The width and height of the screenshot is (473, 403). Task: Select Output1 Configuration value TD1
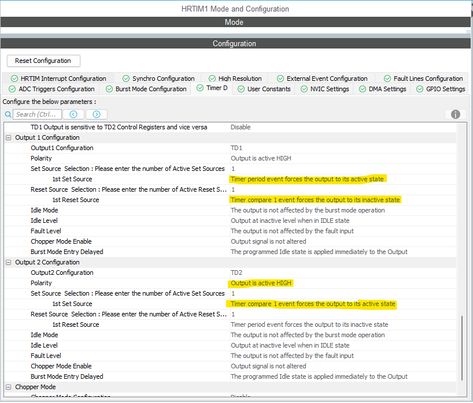(x=343, y=148)
